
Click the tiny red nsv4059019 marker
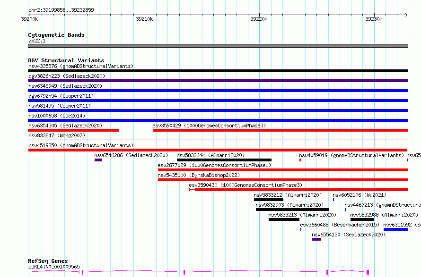(300, 160)
